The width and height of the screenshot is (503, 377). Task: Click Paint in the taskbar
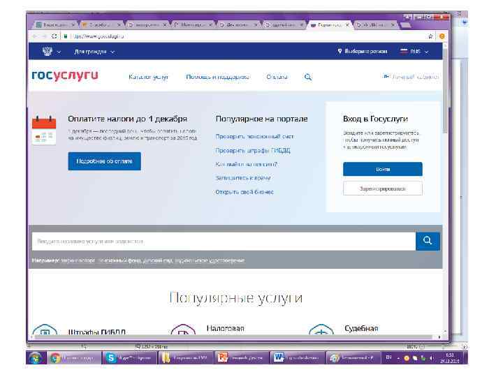(353, 357)
